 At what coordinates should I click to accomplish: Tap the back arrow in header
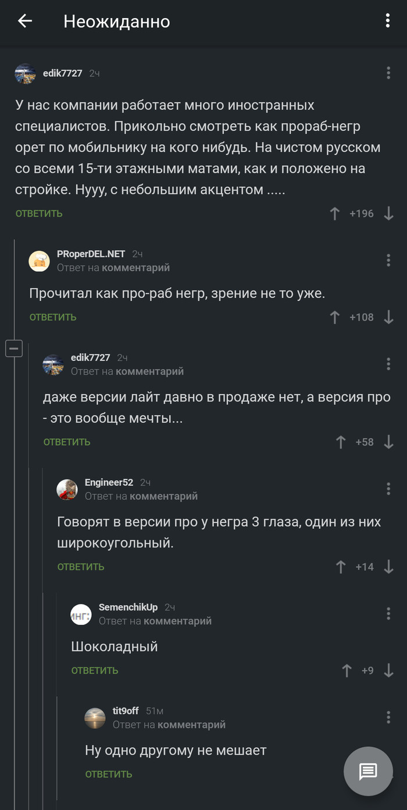coord(24,22)
